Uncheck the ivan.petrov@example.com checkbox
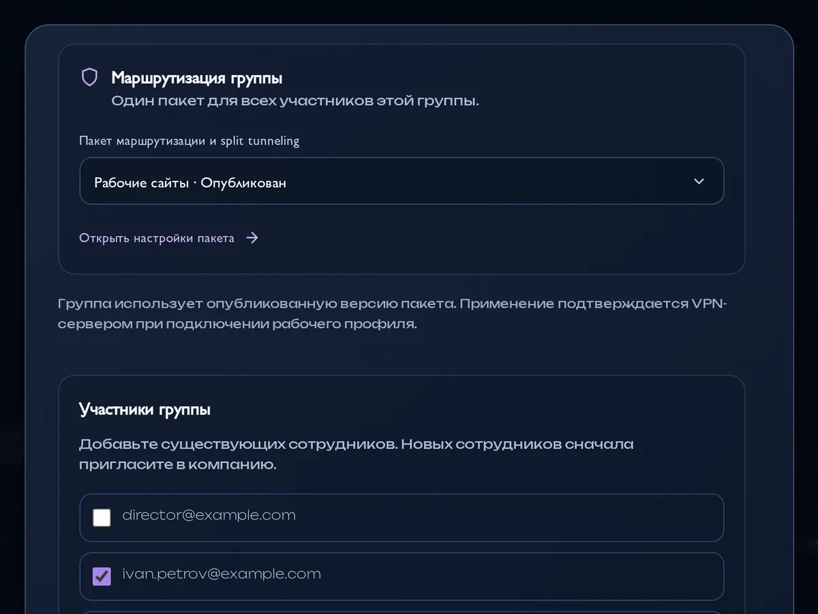Viewport: 818px width, 614px height. tap(102, 576)
